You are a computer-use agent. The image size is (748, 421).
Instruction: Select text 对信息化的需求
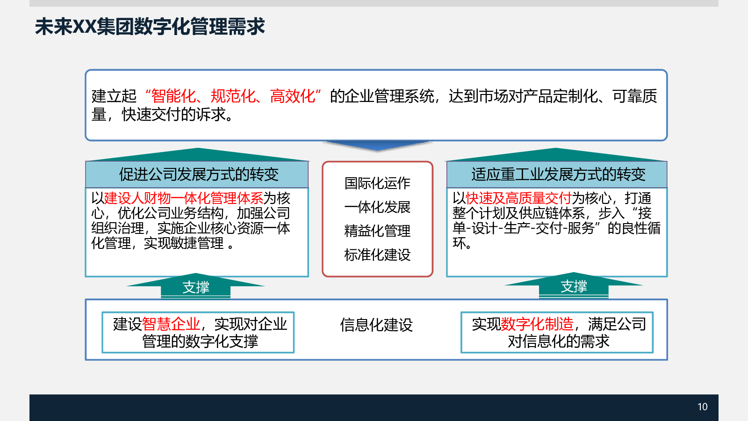coord(559,341)
